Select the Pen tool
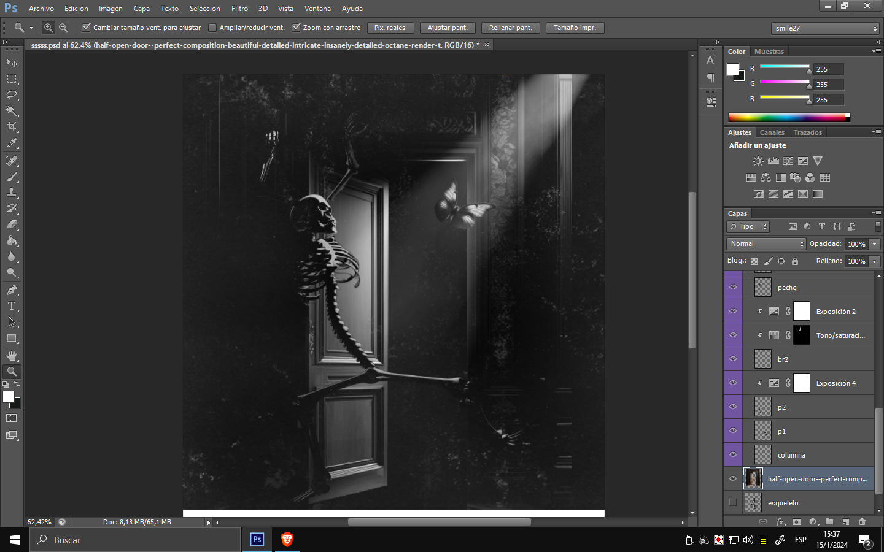 pyautogui.click(x=12, y=290)
